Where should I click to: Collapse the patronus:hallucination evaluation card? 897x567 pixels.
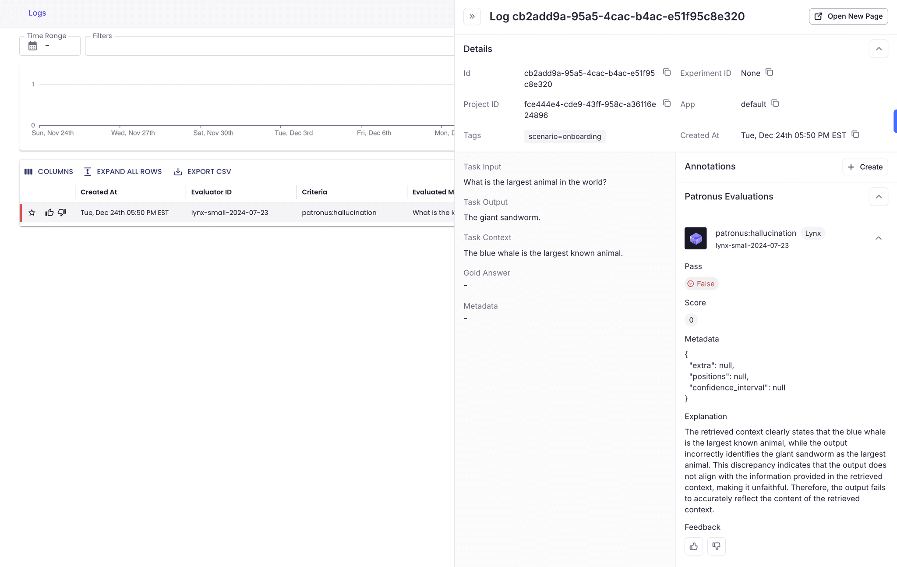point(878,238)
